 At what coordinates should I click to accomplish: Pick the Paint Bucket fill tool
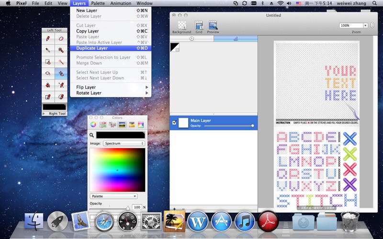click(48, 85)
